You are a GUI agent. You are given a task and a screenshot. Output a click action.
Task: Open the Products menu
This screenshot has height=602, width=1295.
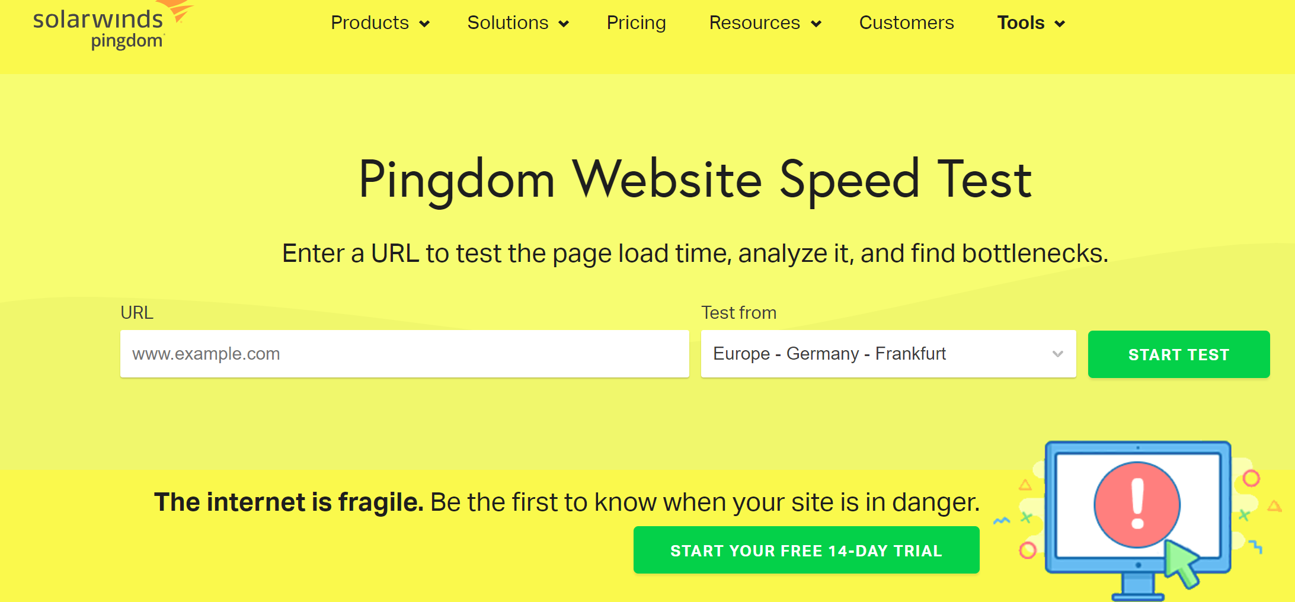point(370,23)
